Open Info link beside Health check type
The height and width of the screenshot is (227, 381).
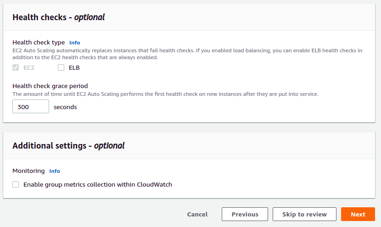click(x=74, y=43)
